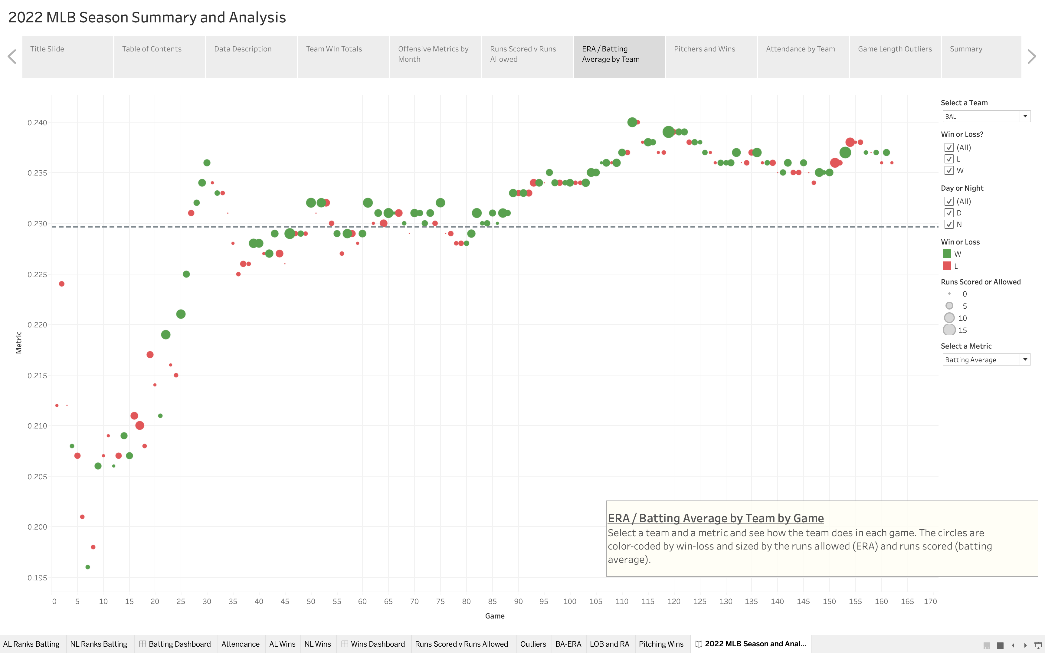Toggle the (All) checkbox under Win or Loss?
Screen dimensions: 1045x653
[x=949, y=147]
